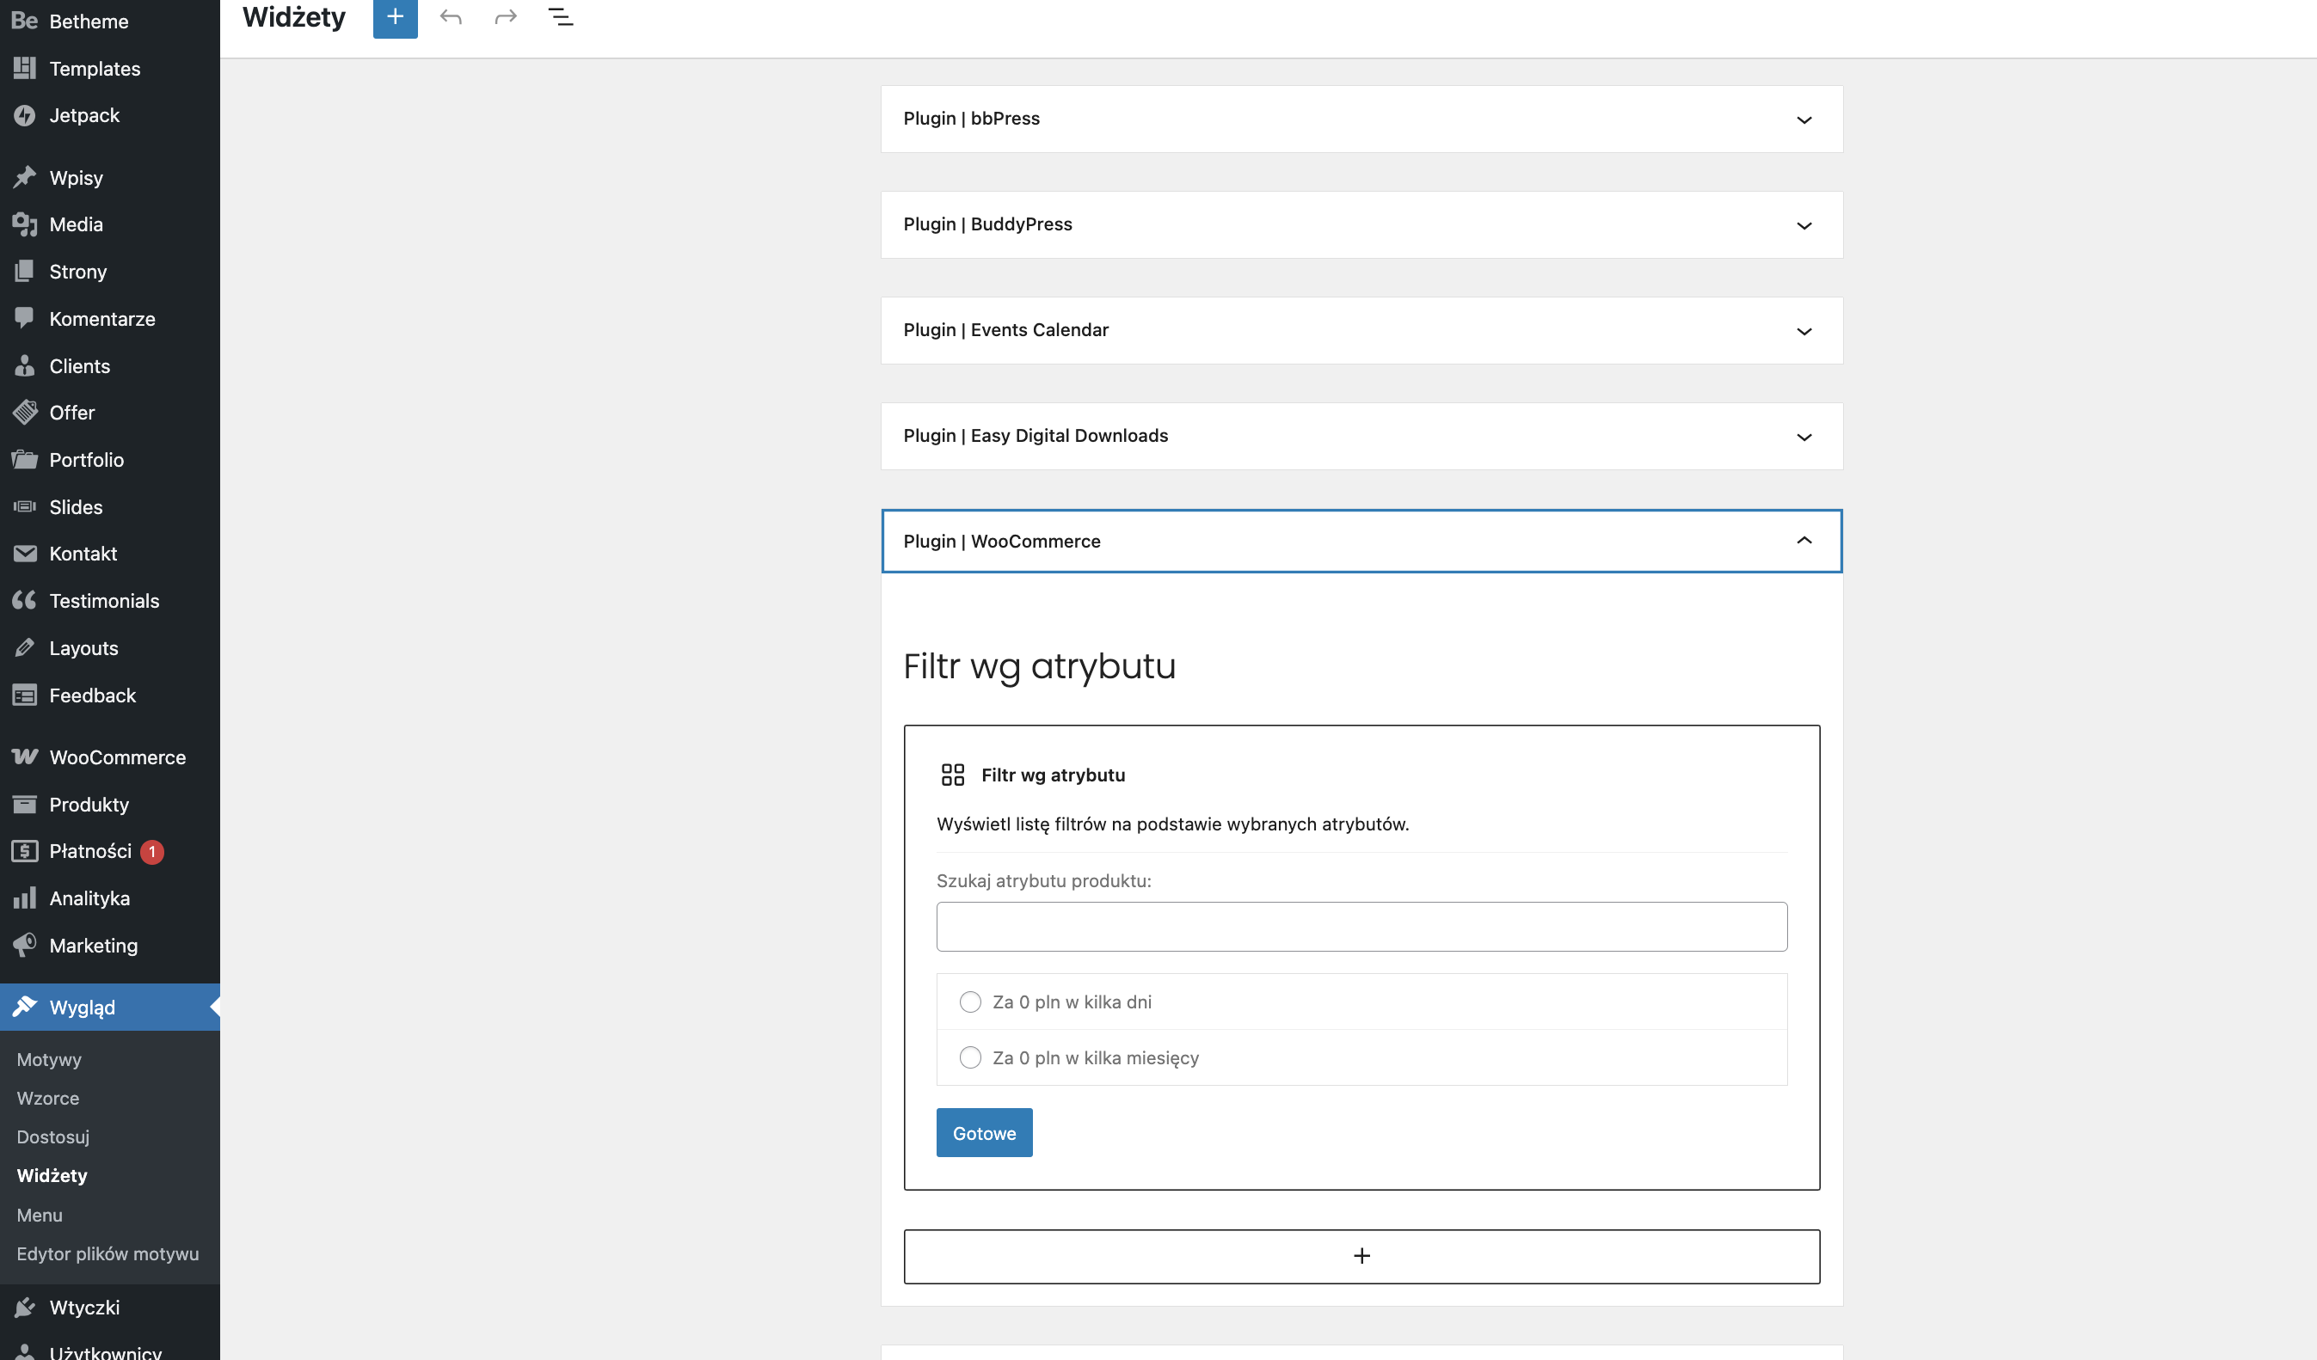
Task: Click the WooCommerce logo icon in sidebar
Action: pos(25,757)
